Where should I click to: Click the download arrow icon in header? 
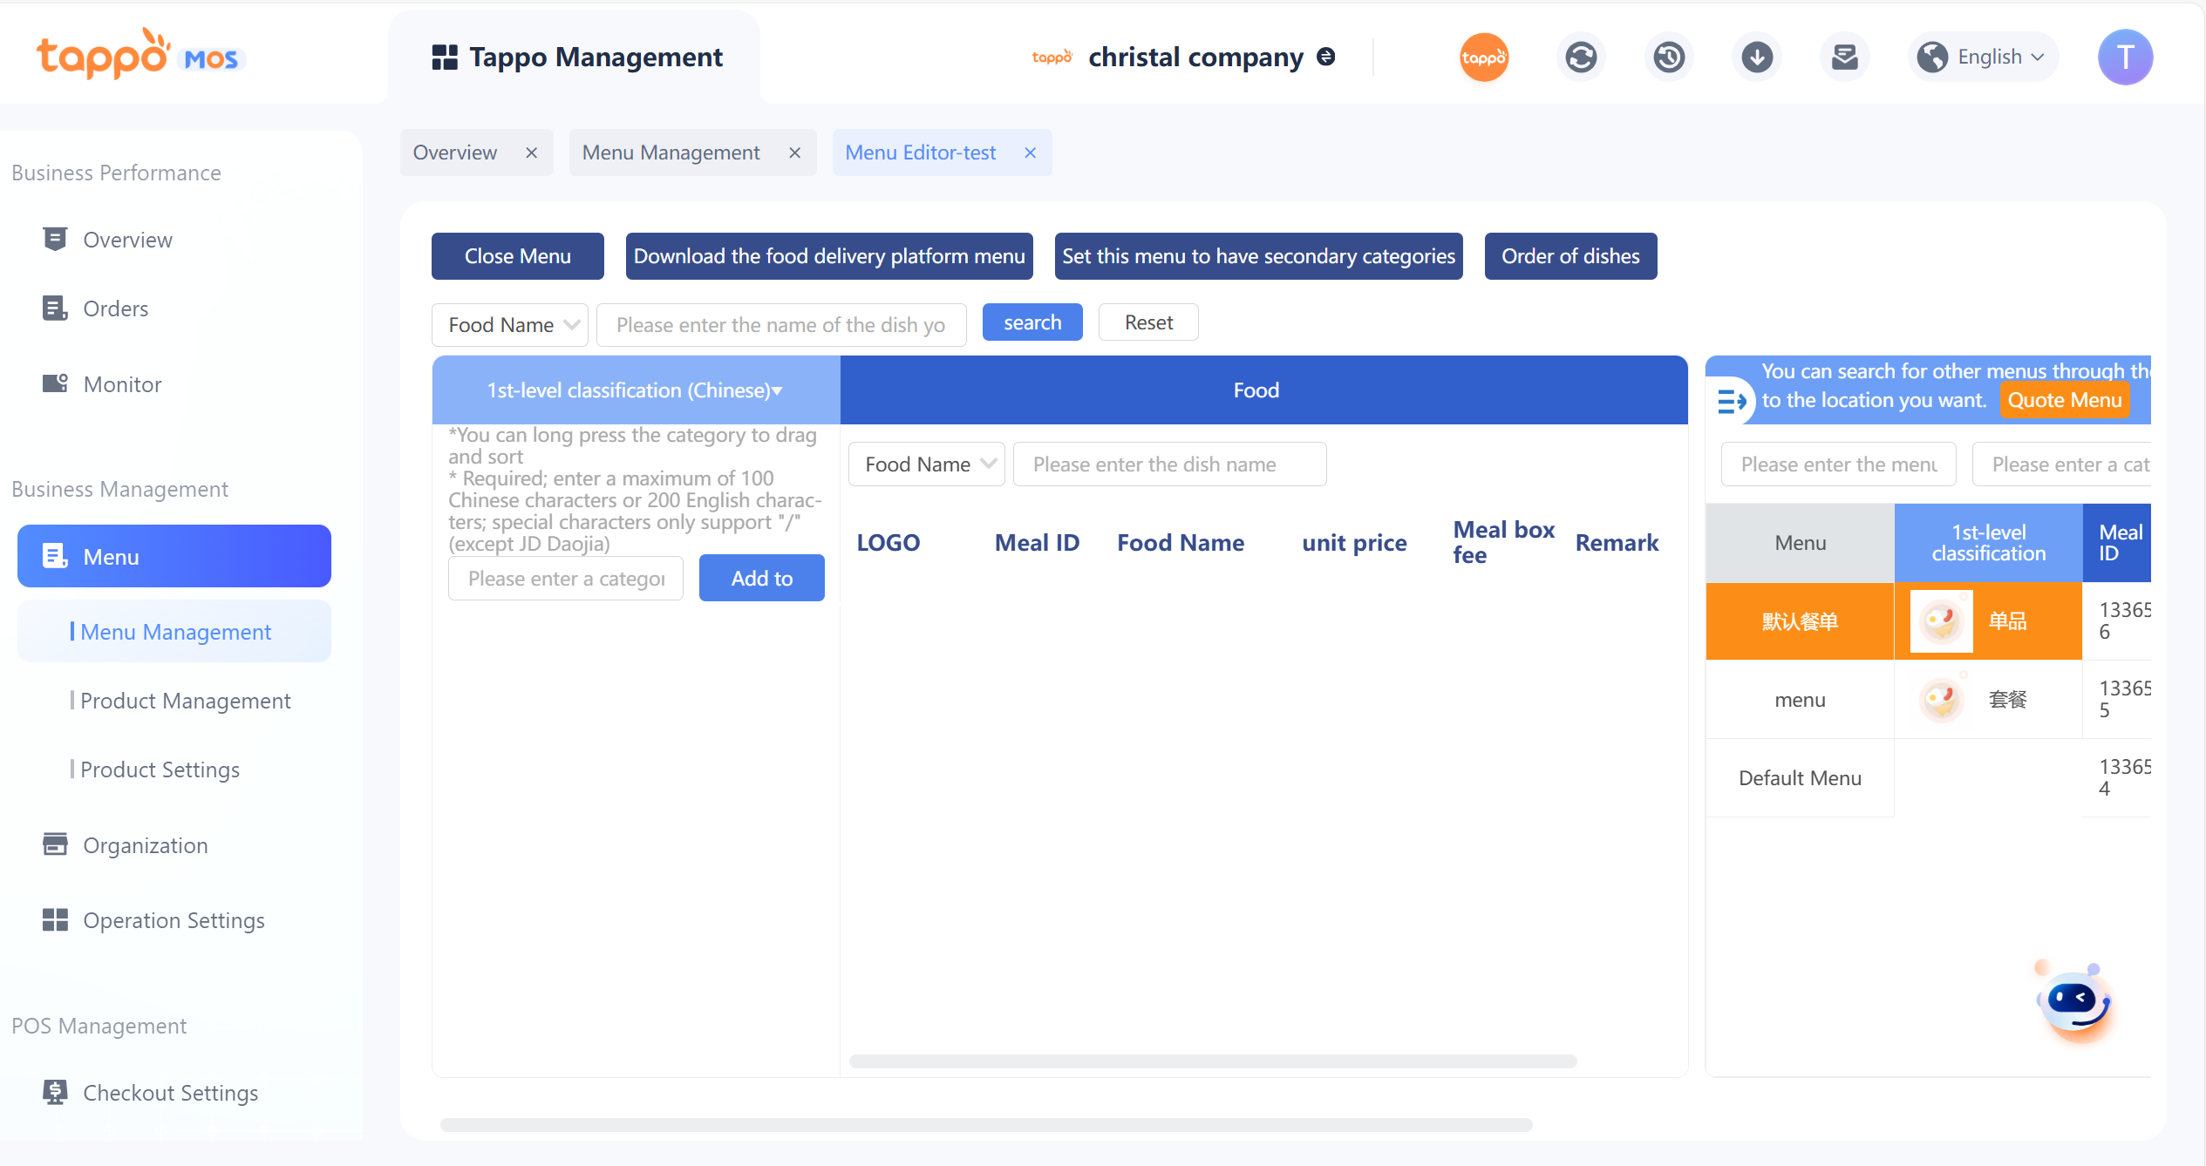pyautogui.click(x=1757, y=58)
